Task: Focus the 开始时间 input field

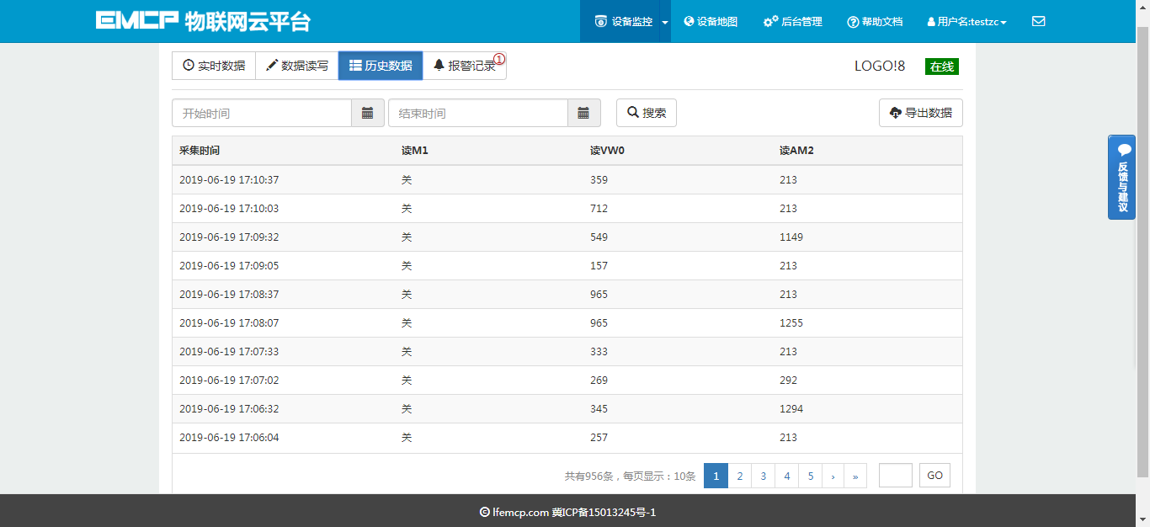Action: tap(262, 113)
